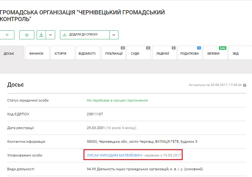
Task: Open the add-to-list dropdown arrow
Action: (114, 35)
